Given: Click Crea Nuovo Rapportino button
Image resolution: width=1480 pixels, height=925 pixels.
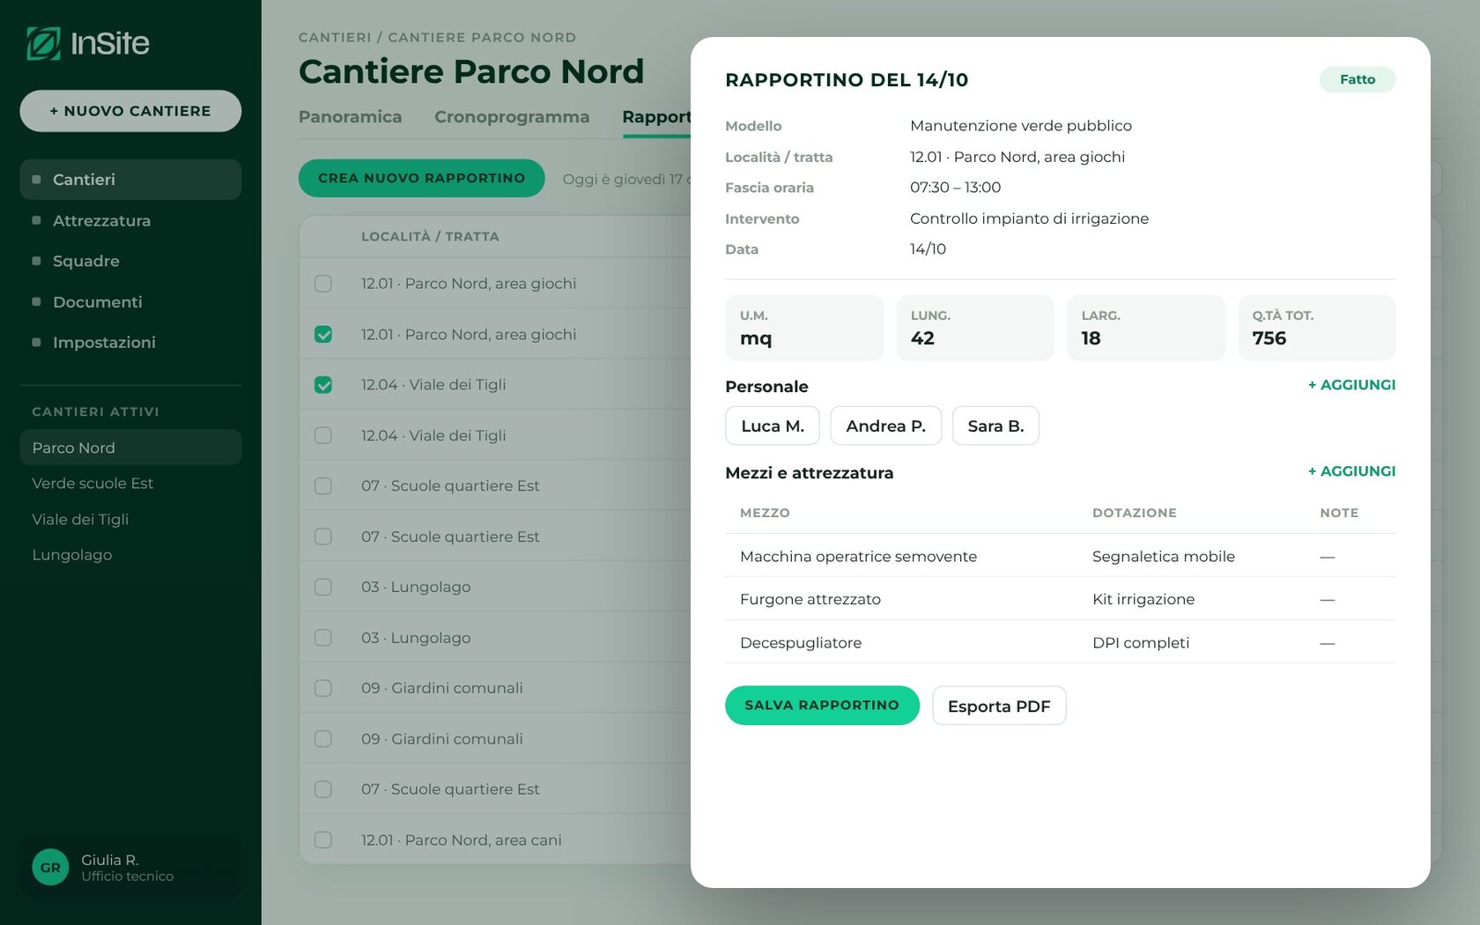Looking at the screenshot, I should [x=421, y=178].
